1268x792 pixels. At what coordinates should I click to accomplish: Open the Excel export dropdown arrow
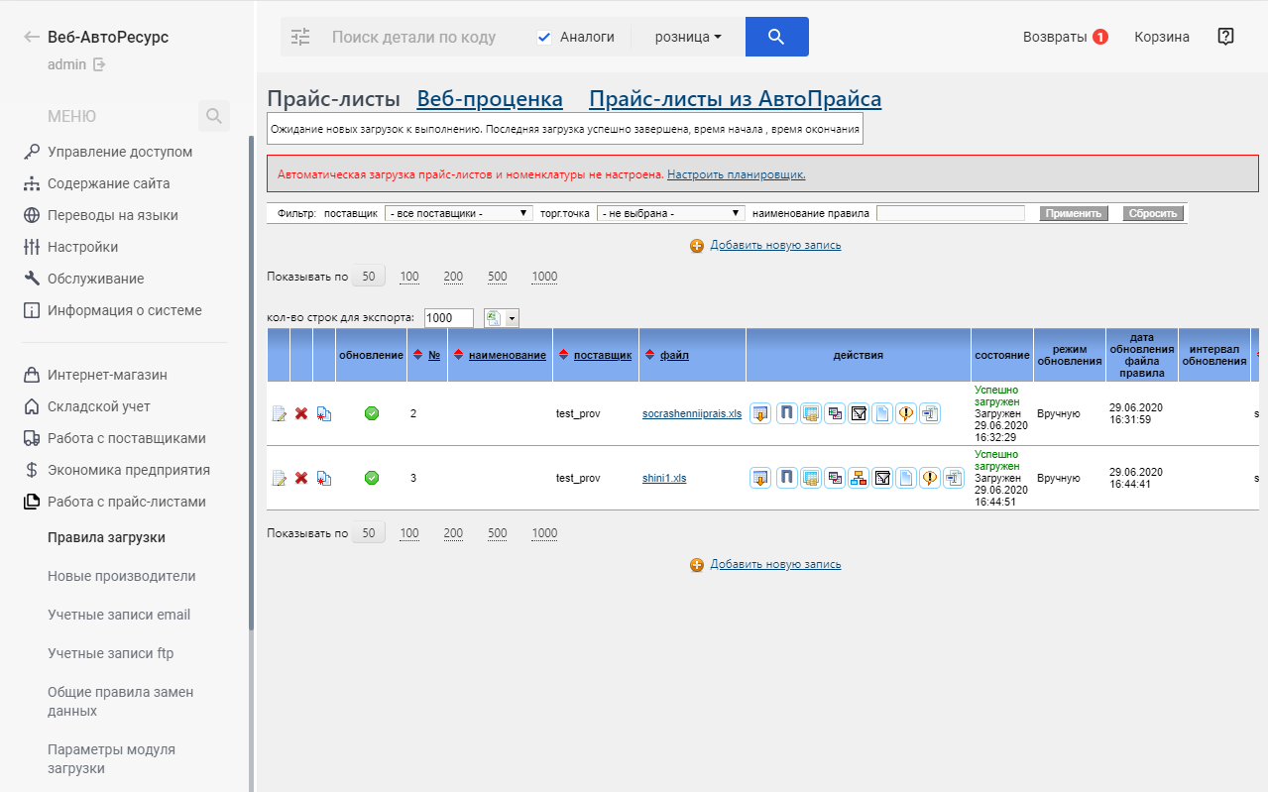[513, 318]
